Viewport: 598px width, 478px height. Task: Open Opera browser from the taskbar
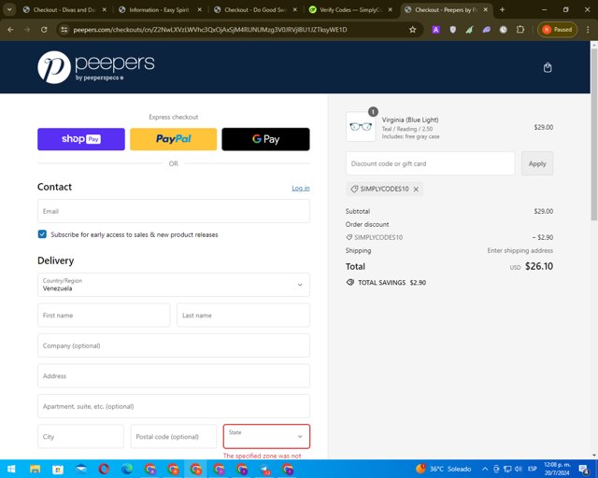click(104, 469)
